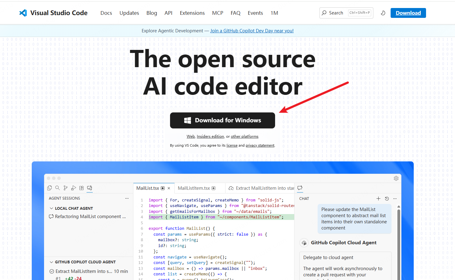Open Explorer files icon in editor mockup
This screenshot has width=455, height=280.
click(x=50, y=188)
